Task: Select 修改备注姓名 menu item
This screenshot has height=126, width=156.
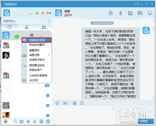Action: tap(37, 65)
